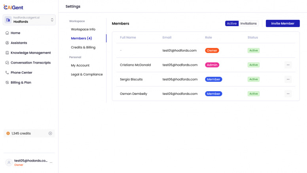Click the add credits plus icon

coord(50,133)
